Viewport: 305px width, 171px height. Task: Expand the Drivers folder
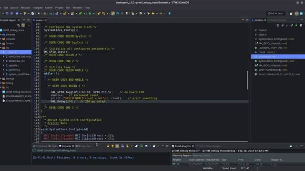pos(1,43)
